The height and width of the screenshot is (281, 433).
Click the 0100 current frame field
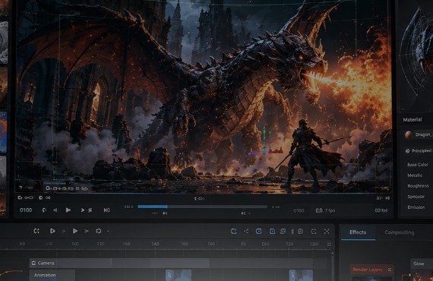point(26,210)
